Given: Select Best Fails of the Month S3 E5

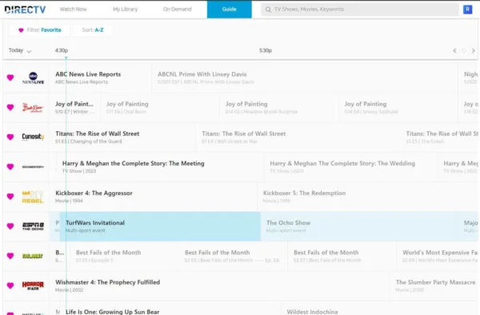Looking at the screenshot, I should pos(124,256).
